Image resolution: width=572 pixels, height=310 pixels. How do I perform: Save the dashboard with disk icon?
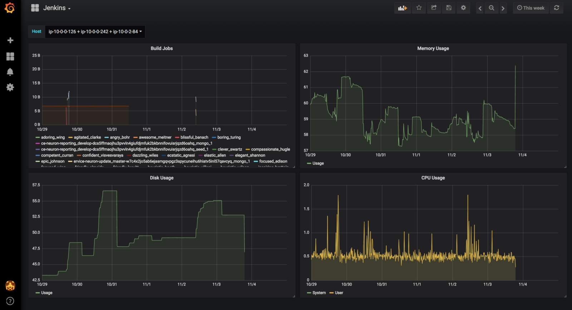(x=449, y=8)
